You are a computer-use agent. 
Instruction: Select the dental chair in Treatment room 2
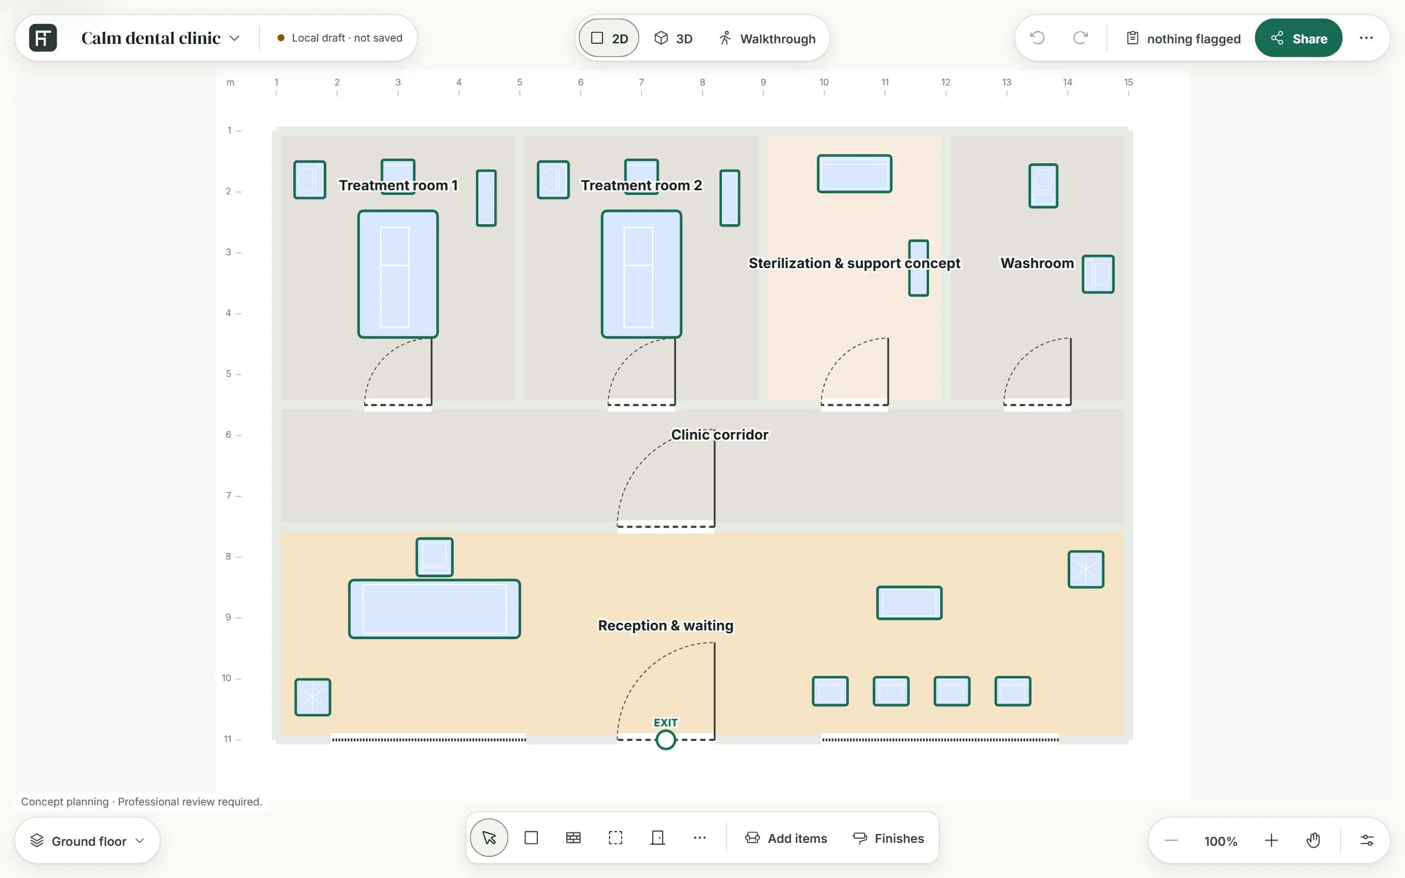642,274
